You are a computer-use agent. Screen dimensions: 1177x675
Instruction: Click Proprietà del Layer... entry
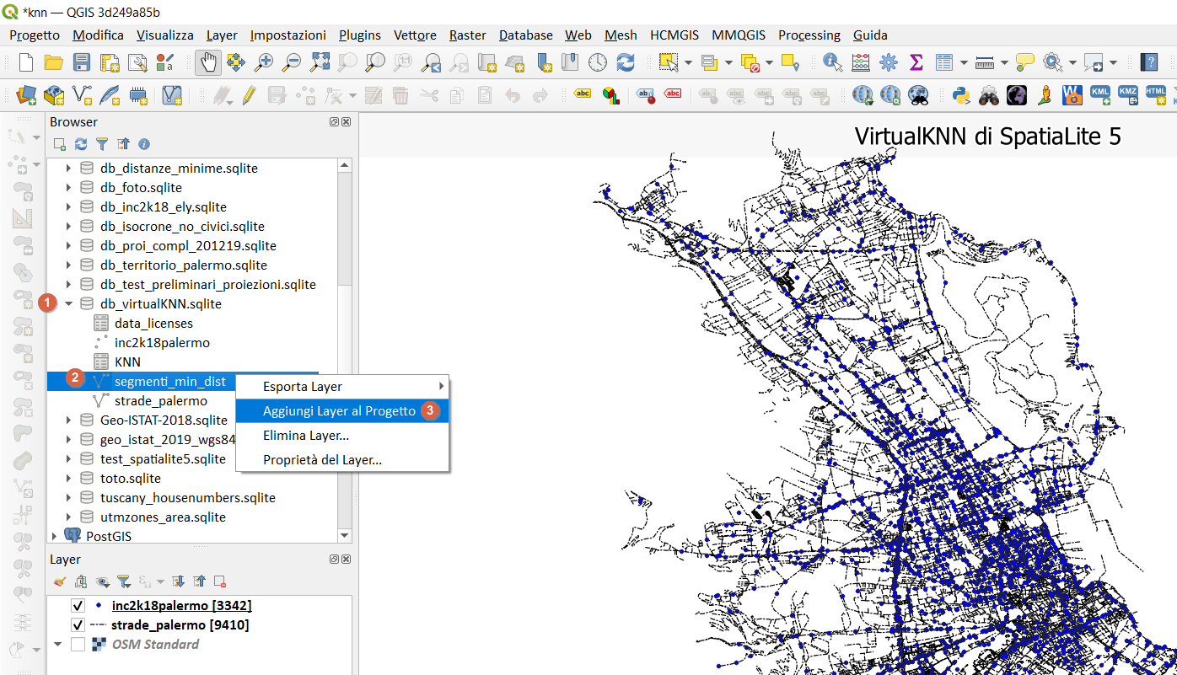click(322, 460)
